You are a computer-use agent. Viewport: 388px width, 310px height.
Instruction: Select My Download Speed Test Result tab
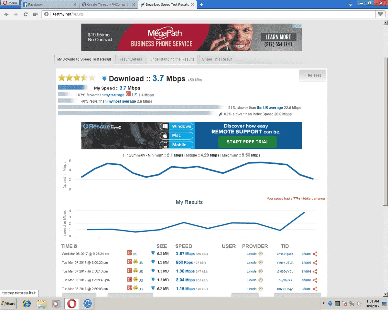pyautogui.click(x=84, y=59)
